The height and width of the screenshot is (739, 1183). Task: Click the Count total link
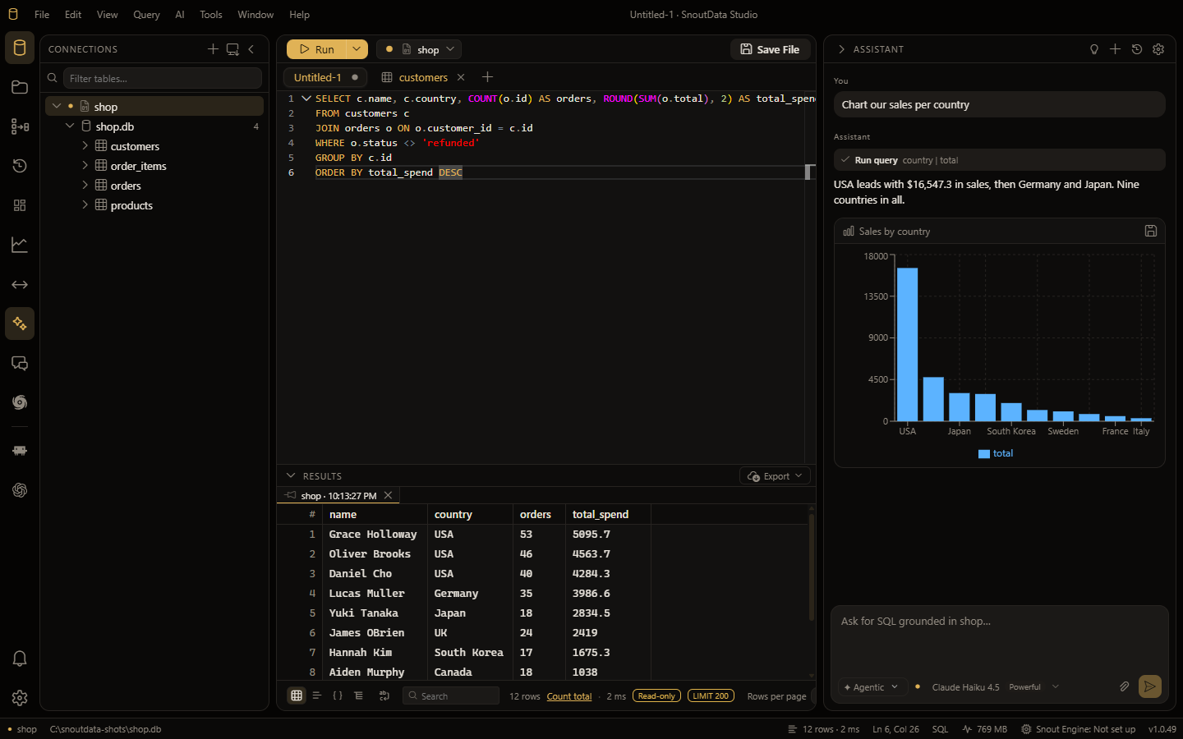pos(569,696)
